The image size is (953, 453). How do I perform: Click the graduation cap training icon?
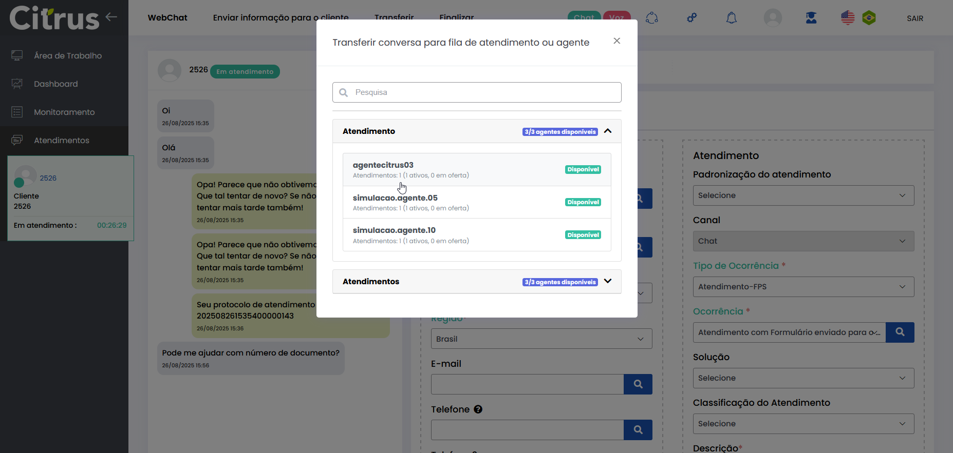tap(811, 18)
